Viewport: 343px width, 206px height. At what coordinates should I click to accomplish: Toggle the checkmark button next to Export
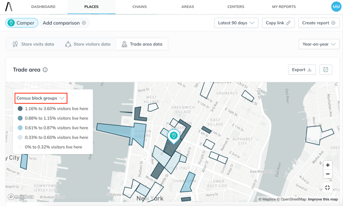(326, 70)
